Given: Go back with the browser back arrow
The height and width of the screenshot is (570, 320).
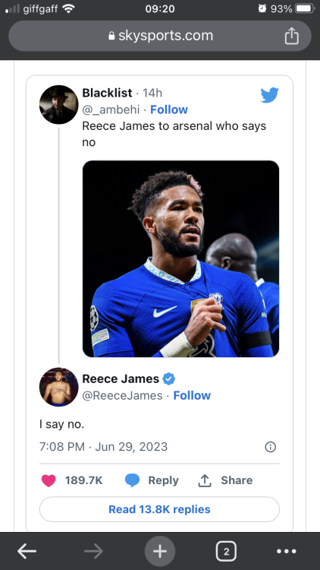Looking at the screenshot, I should click(27, 552).
